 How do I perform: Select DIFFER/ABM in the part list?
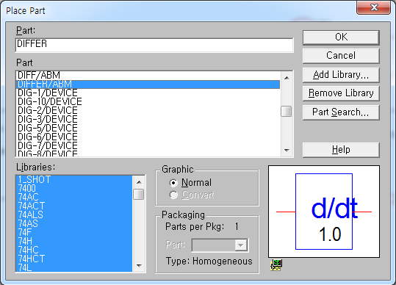coord(148,84)
